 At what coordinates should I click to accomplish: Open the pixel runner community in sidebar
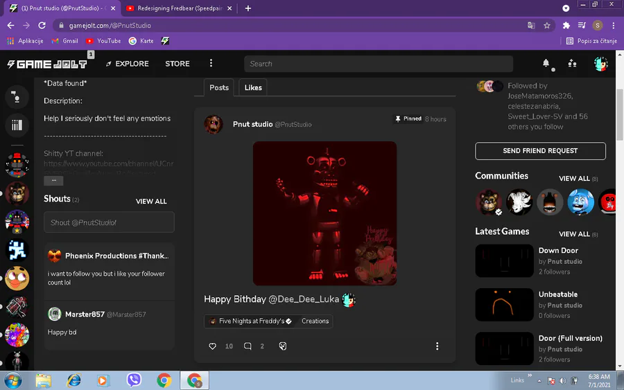(x=17, y=249)
